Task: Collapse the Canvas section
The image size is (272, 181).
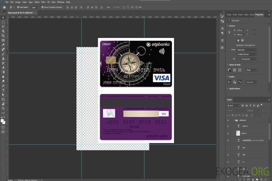Action: pyautogui.click(x=228, y=26)
